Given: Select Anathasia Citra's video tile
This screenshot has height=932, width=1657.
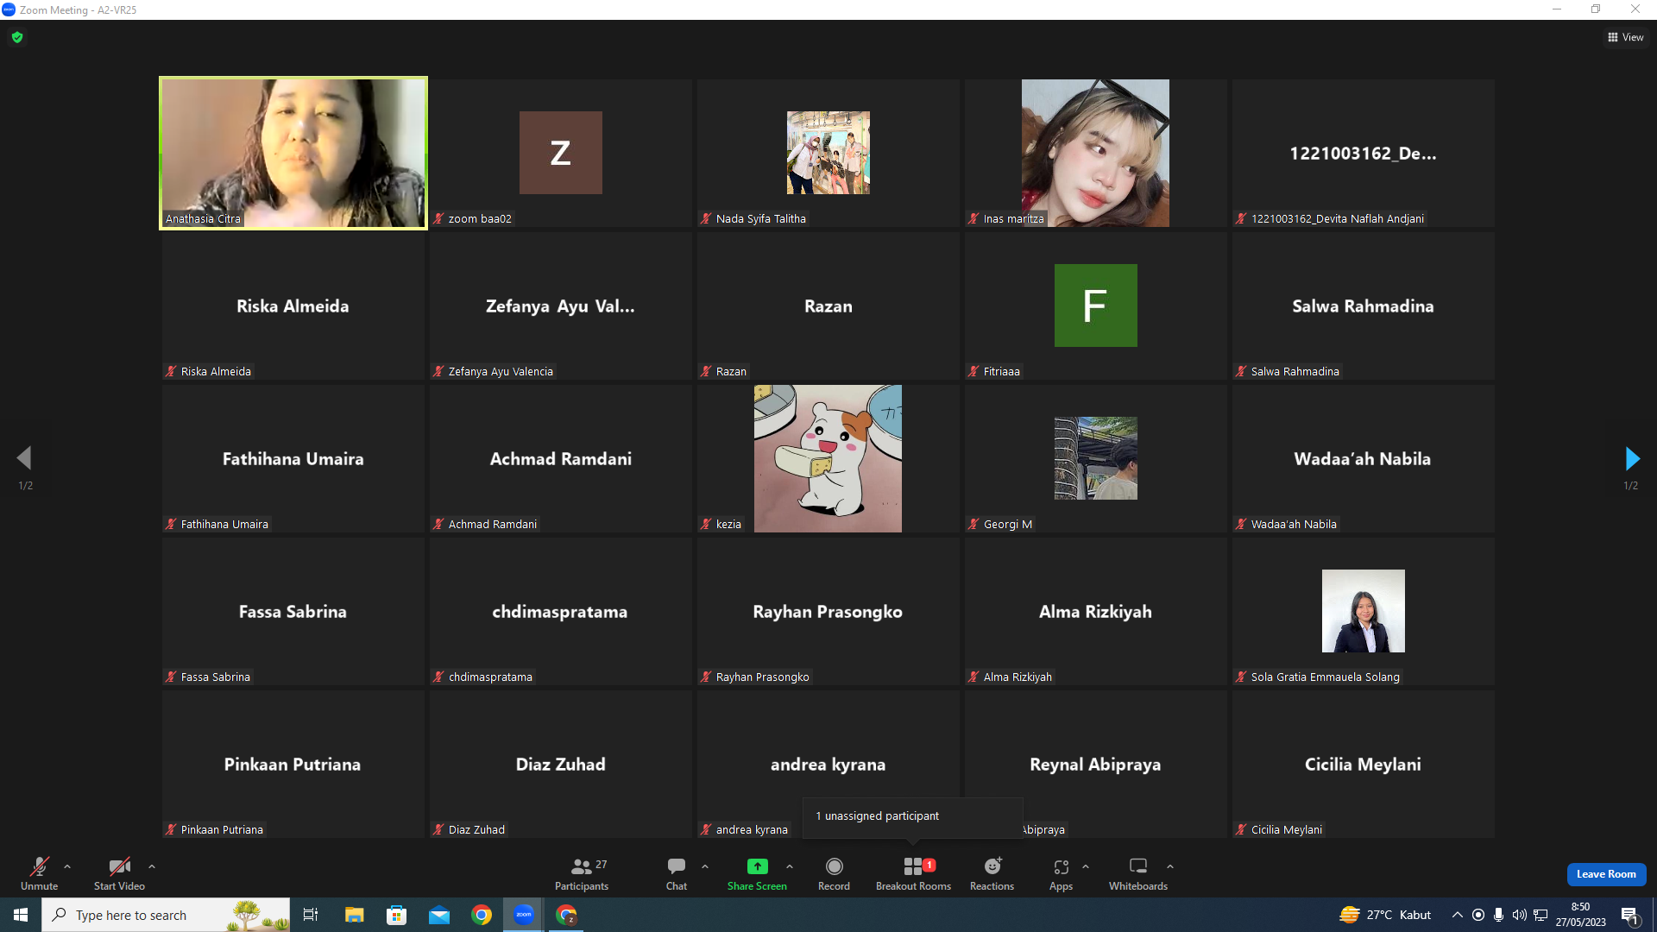Looking at the screenshot, I should click(x=293, y=154).
